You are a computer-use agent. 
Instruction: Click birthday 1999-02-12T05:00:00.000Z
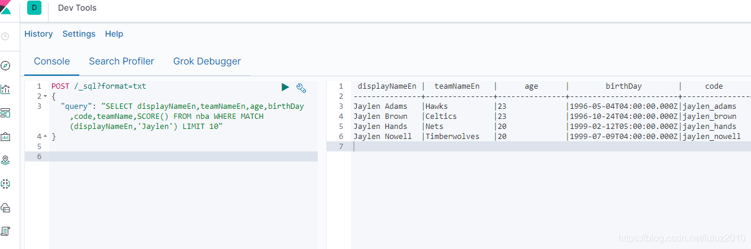[624, 127]
